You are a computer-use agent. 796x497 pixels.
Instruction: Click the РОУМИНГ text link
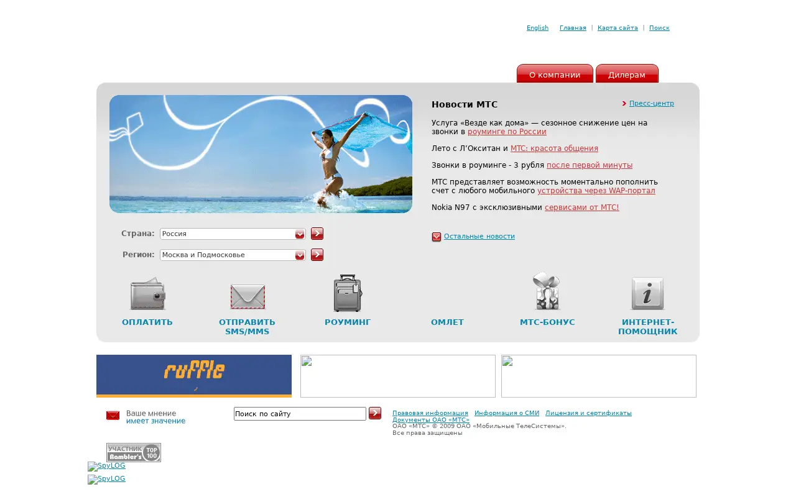(x=348, y=322)
